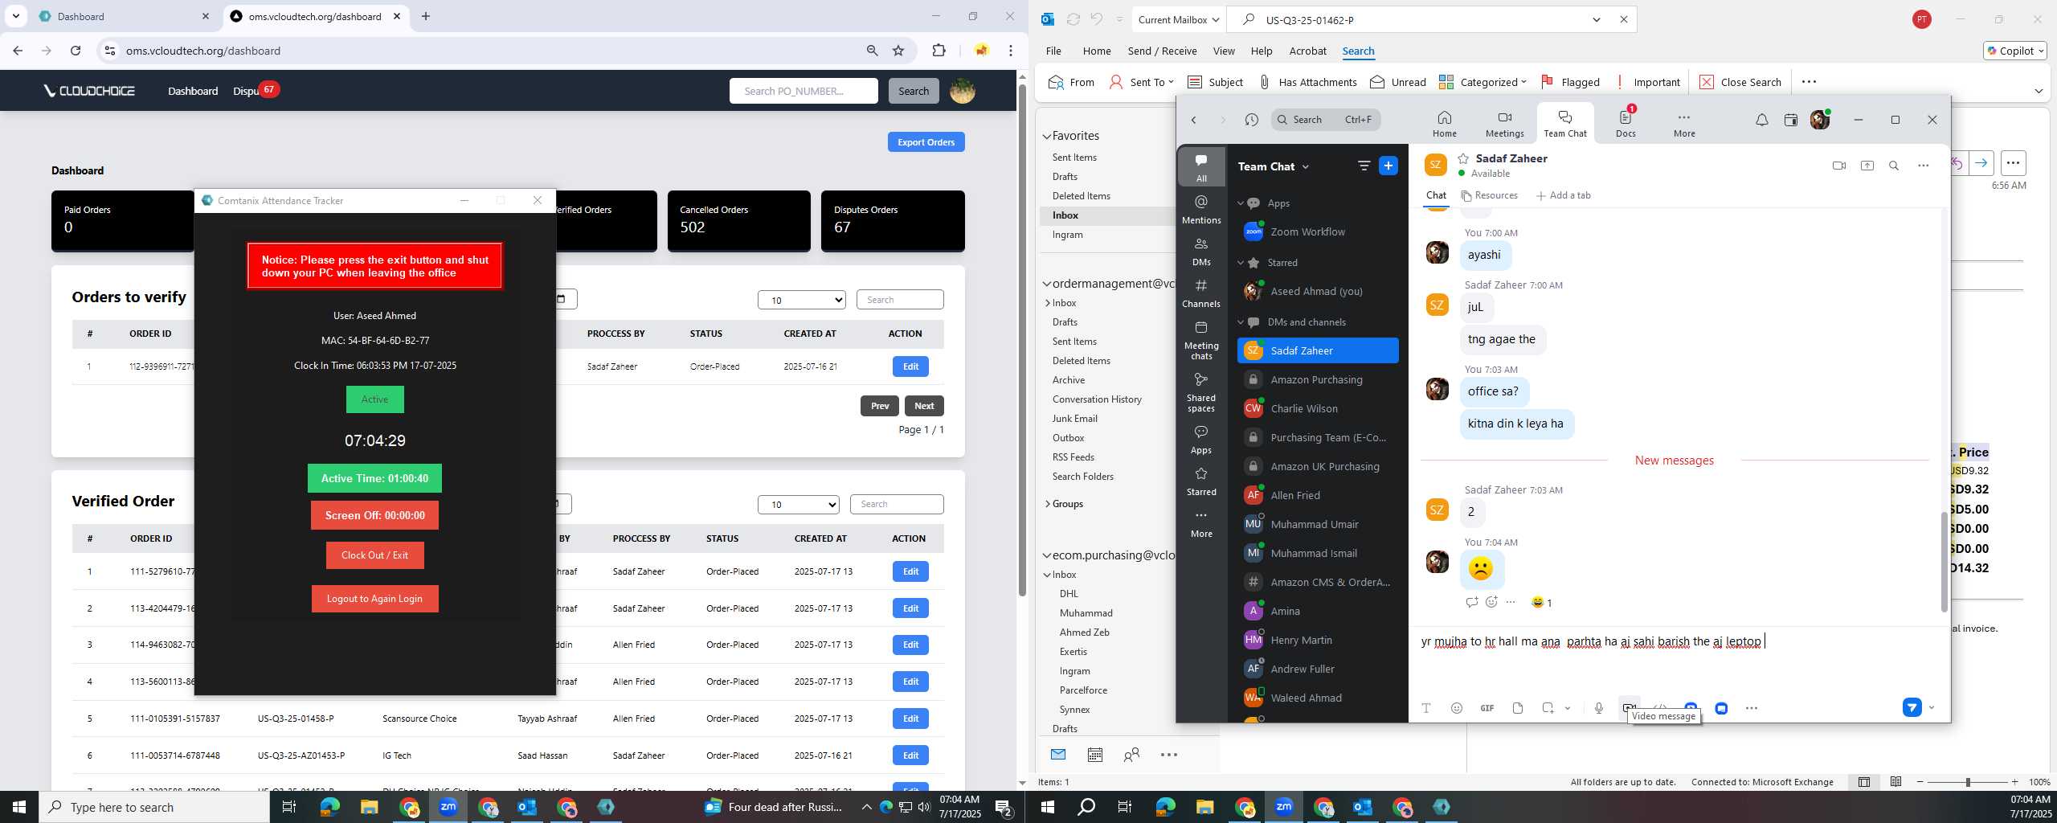Click the Orders to verify table search box
Screen dimensions: 2057x823
coord(900,300)
